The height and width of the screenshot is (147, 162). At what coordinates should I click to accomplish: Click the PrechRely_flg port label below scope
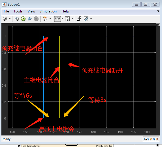pyautogui.click(x=104, y=146)
